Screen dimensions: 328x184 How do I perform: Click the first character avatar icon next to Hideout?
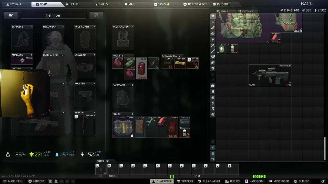click(x=50, y=181)
